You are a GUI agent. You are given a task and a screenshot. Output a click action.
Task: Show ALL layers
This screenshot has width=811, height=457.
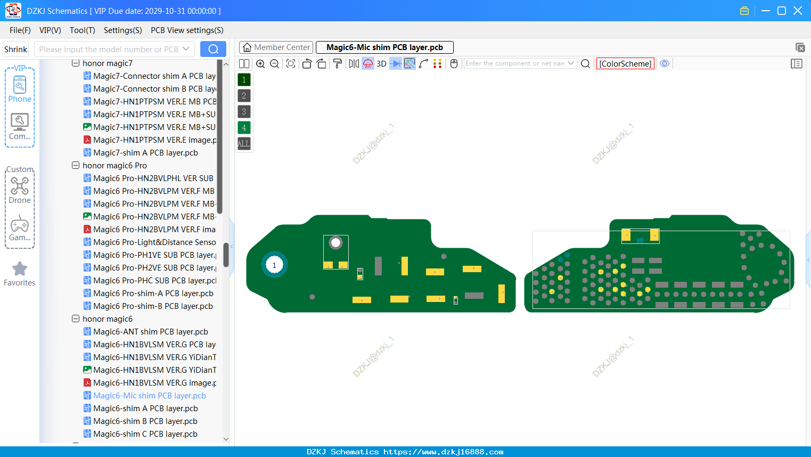pos(244,144)
